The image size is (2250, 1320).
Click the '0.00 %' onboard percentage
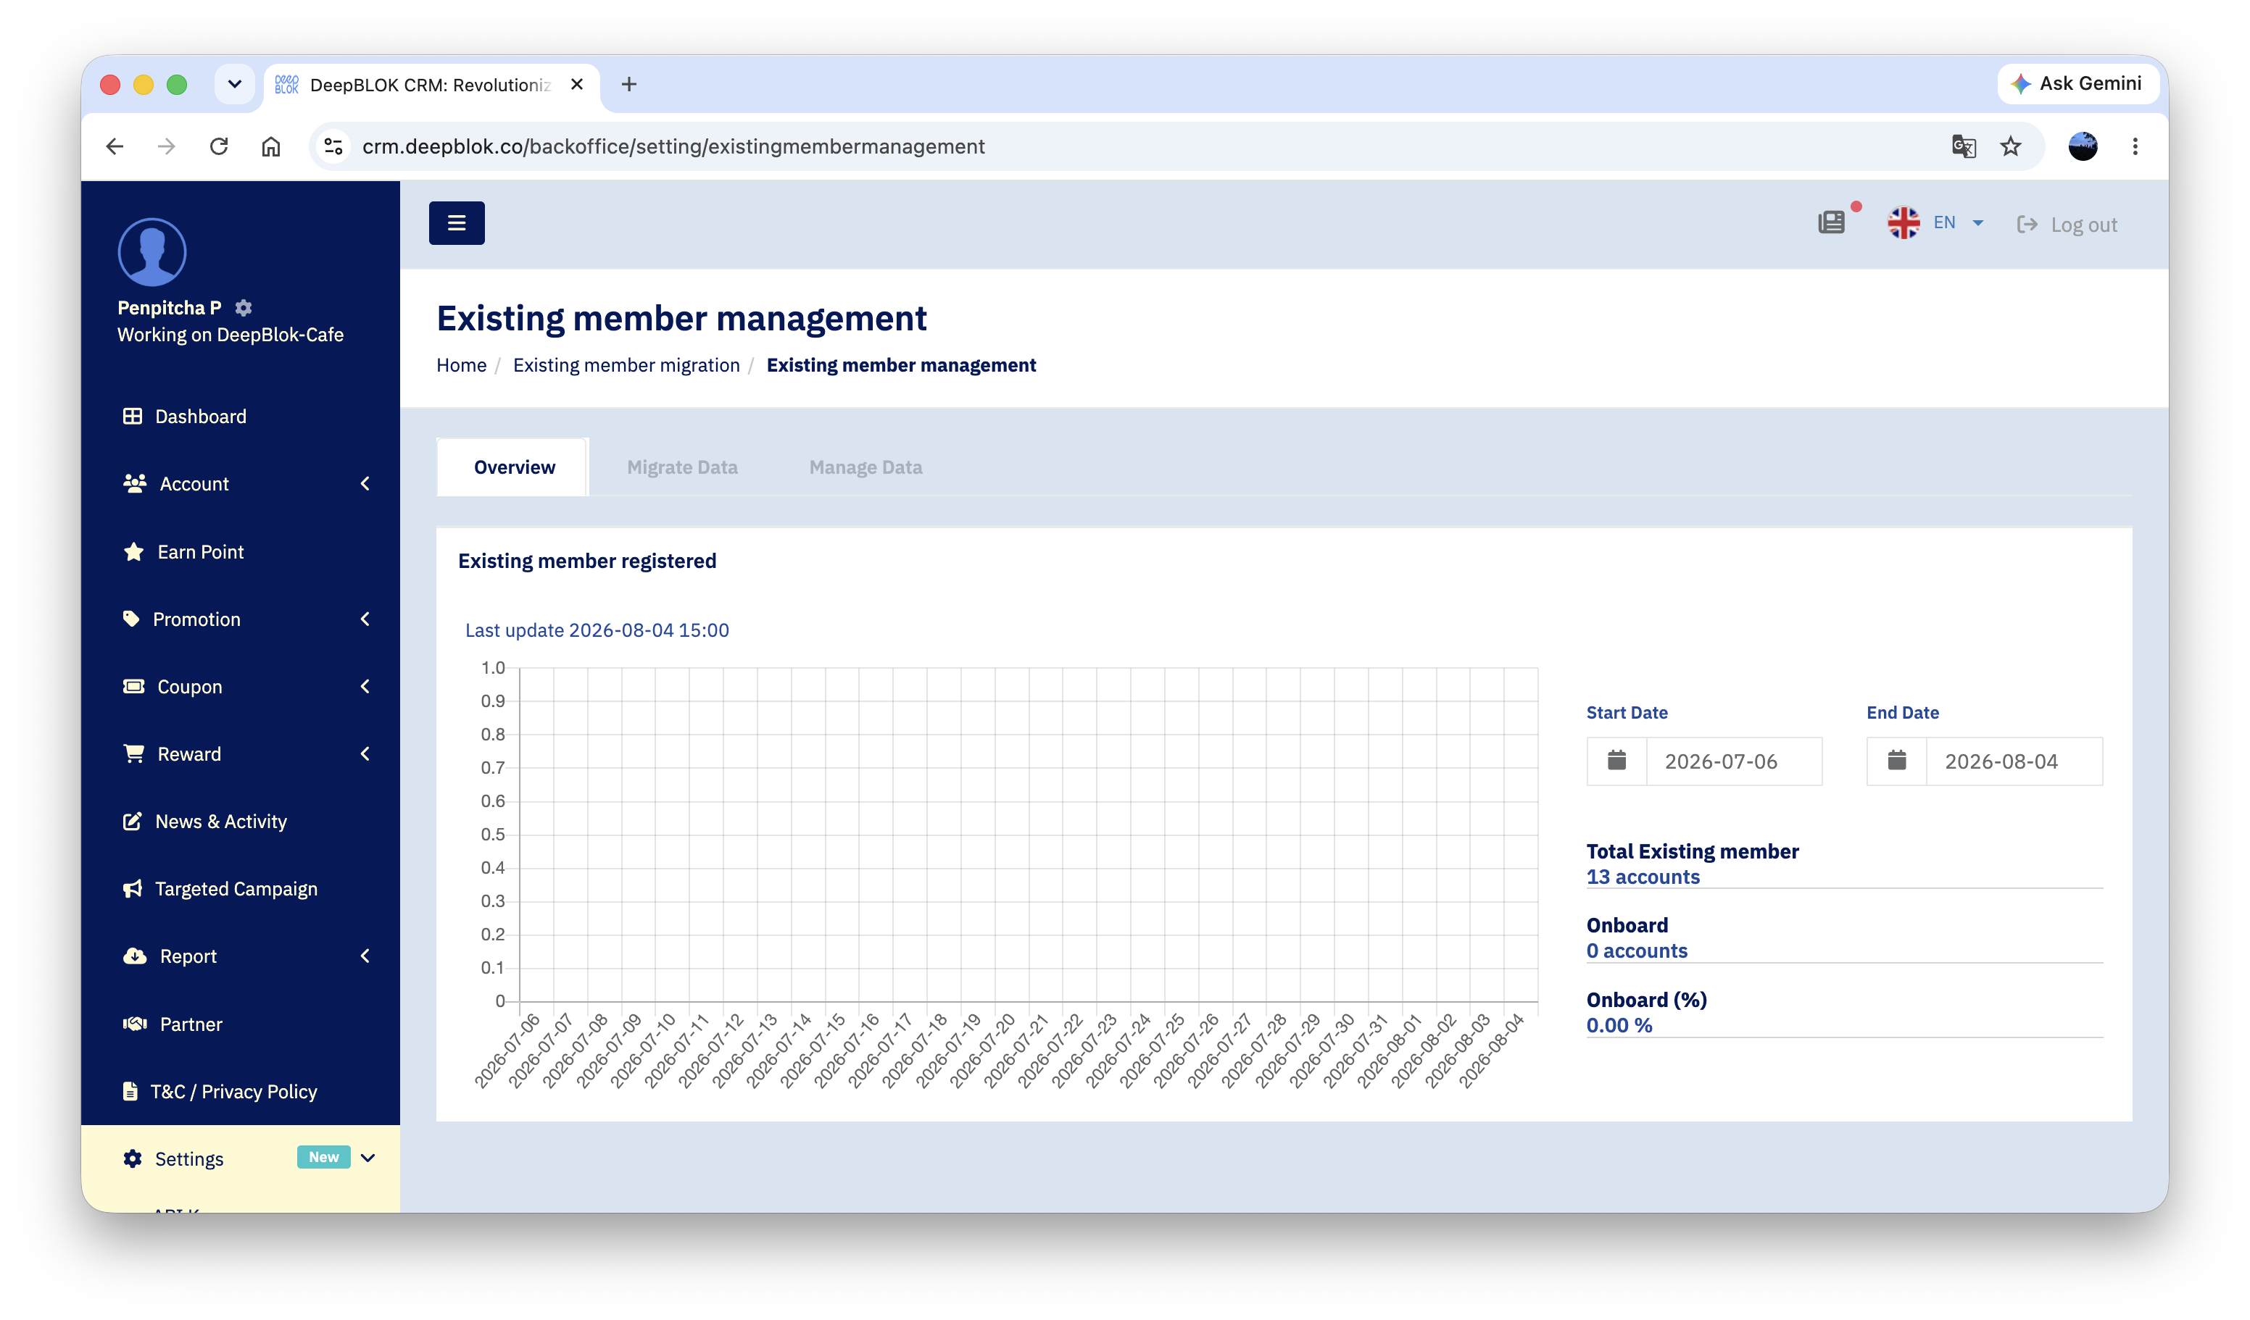[x=1619, y=1025]
